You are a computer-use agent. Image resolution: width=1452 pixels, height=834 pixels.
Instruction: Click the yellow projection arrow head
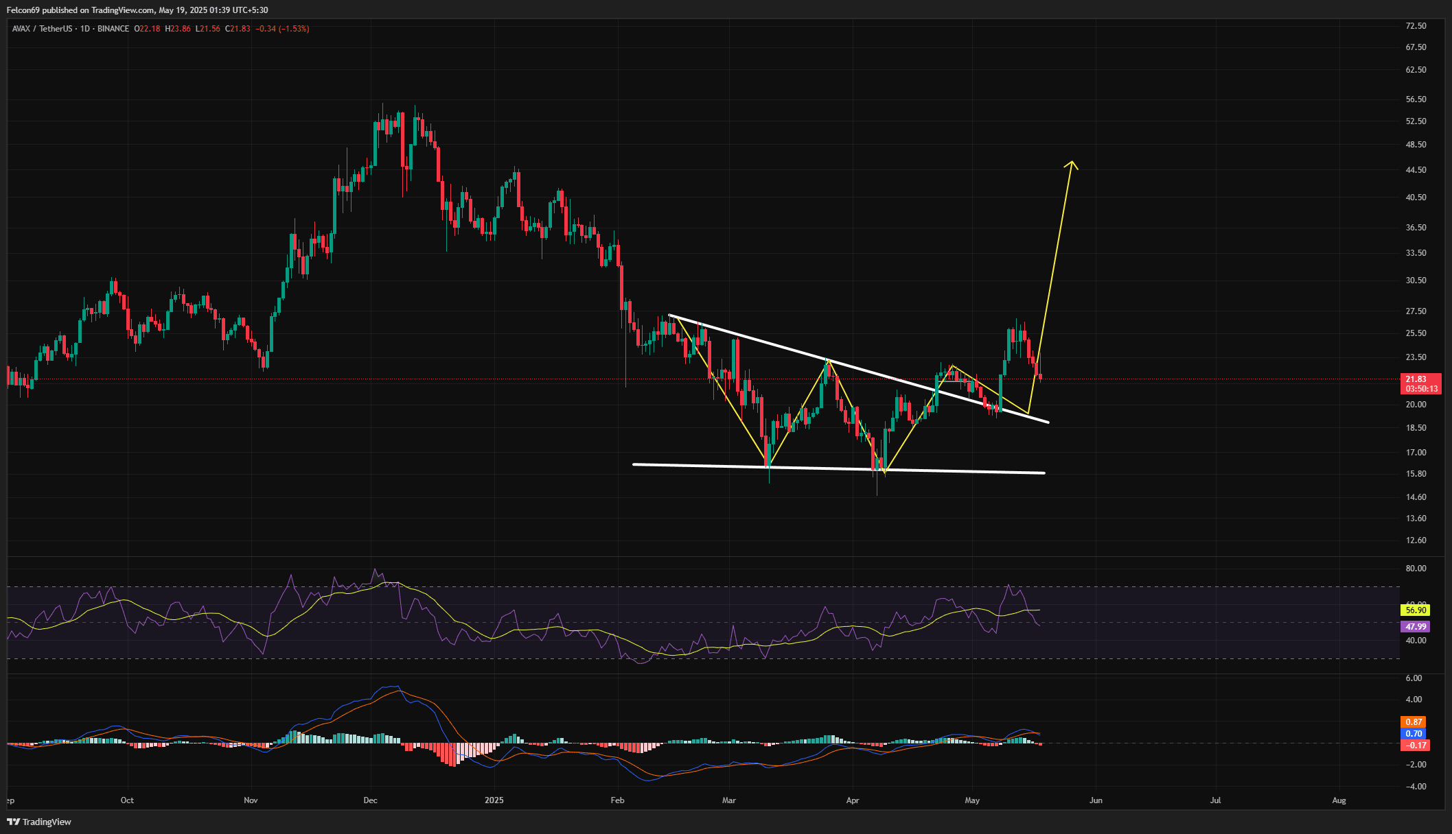pyautogui.click(x=1072, y=164)
